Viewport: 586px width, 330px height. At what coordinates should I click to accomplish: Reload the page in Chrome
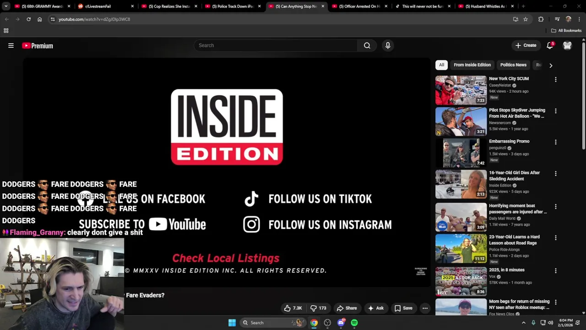[x=28, y=19]
